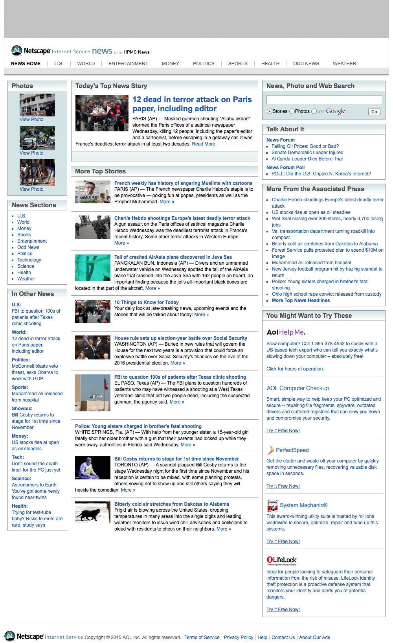Viewport: 393px width, 643px height.
Task: Click the AOL HelpMe logo
Action: pyautogui.click(x=285, y=332)
